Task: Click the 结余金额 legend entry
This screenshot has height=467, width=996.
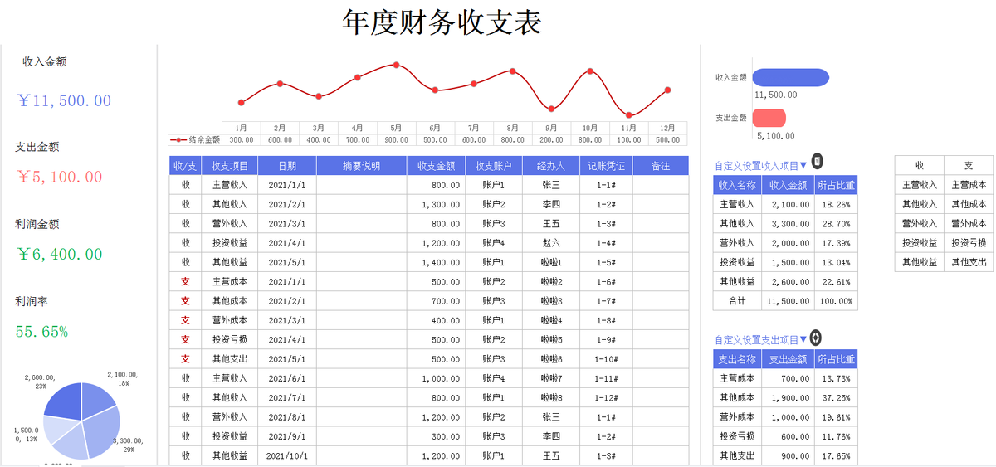Action: click(195, 140)
